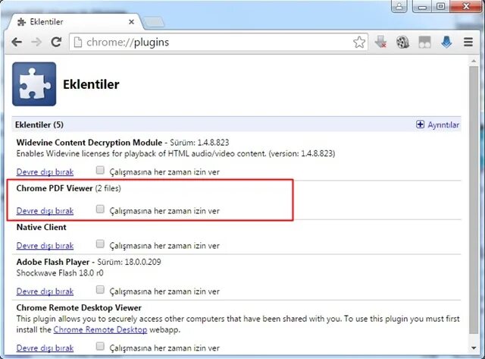Open the blue download arrow extension
Image resolution: width=485 pixels, height=359 pixels.
(446, 42)
